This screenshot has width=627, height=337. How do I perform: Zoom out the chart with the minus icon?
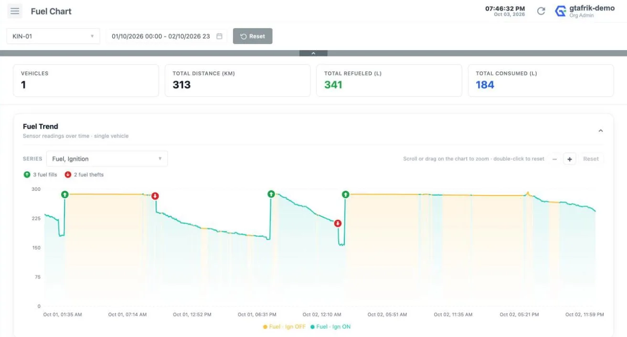(x=554, y=159)
